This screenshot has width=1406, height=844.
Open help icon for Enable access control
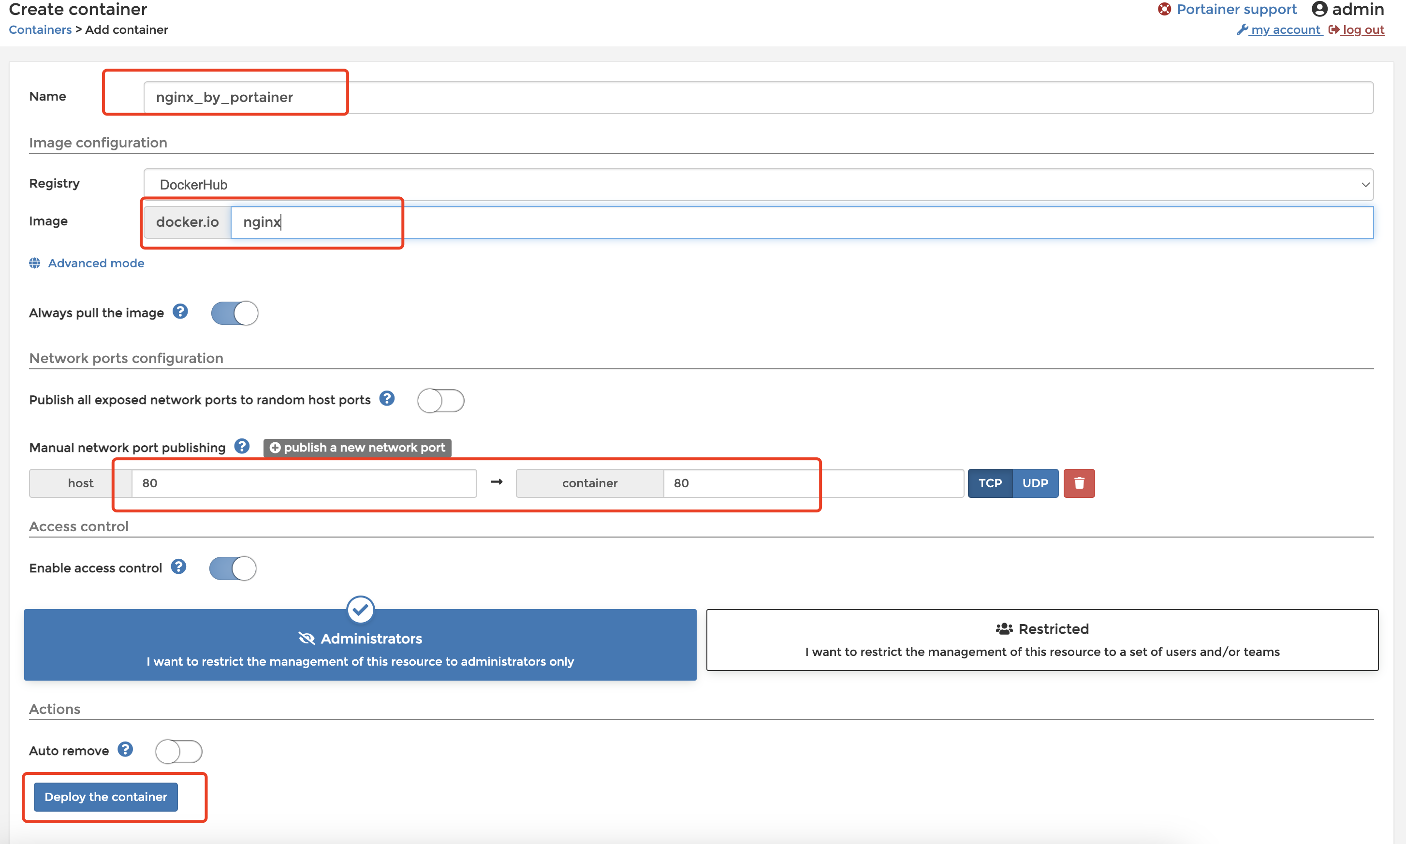[178, 567]
